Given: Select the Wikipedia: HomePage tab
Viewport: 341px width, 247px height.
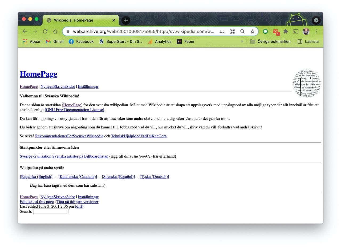Looking at the screenshot, I should 77,20.
